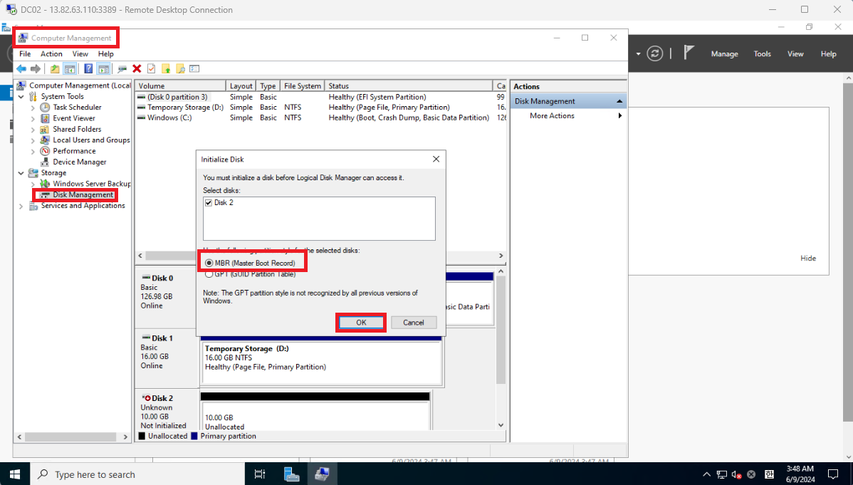853x485 pixels.
Task: Cancel the Initialize Disk dialog
Action: (414, 322)
